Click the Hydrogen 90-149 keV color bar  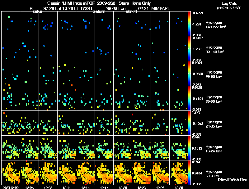pyautogui.click(x=189, y=48)
